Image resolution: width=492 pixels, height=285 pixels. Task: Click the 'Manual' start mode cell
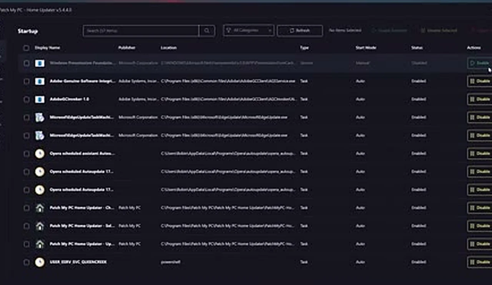[362, 63]
